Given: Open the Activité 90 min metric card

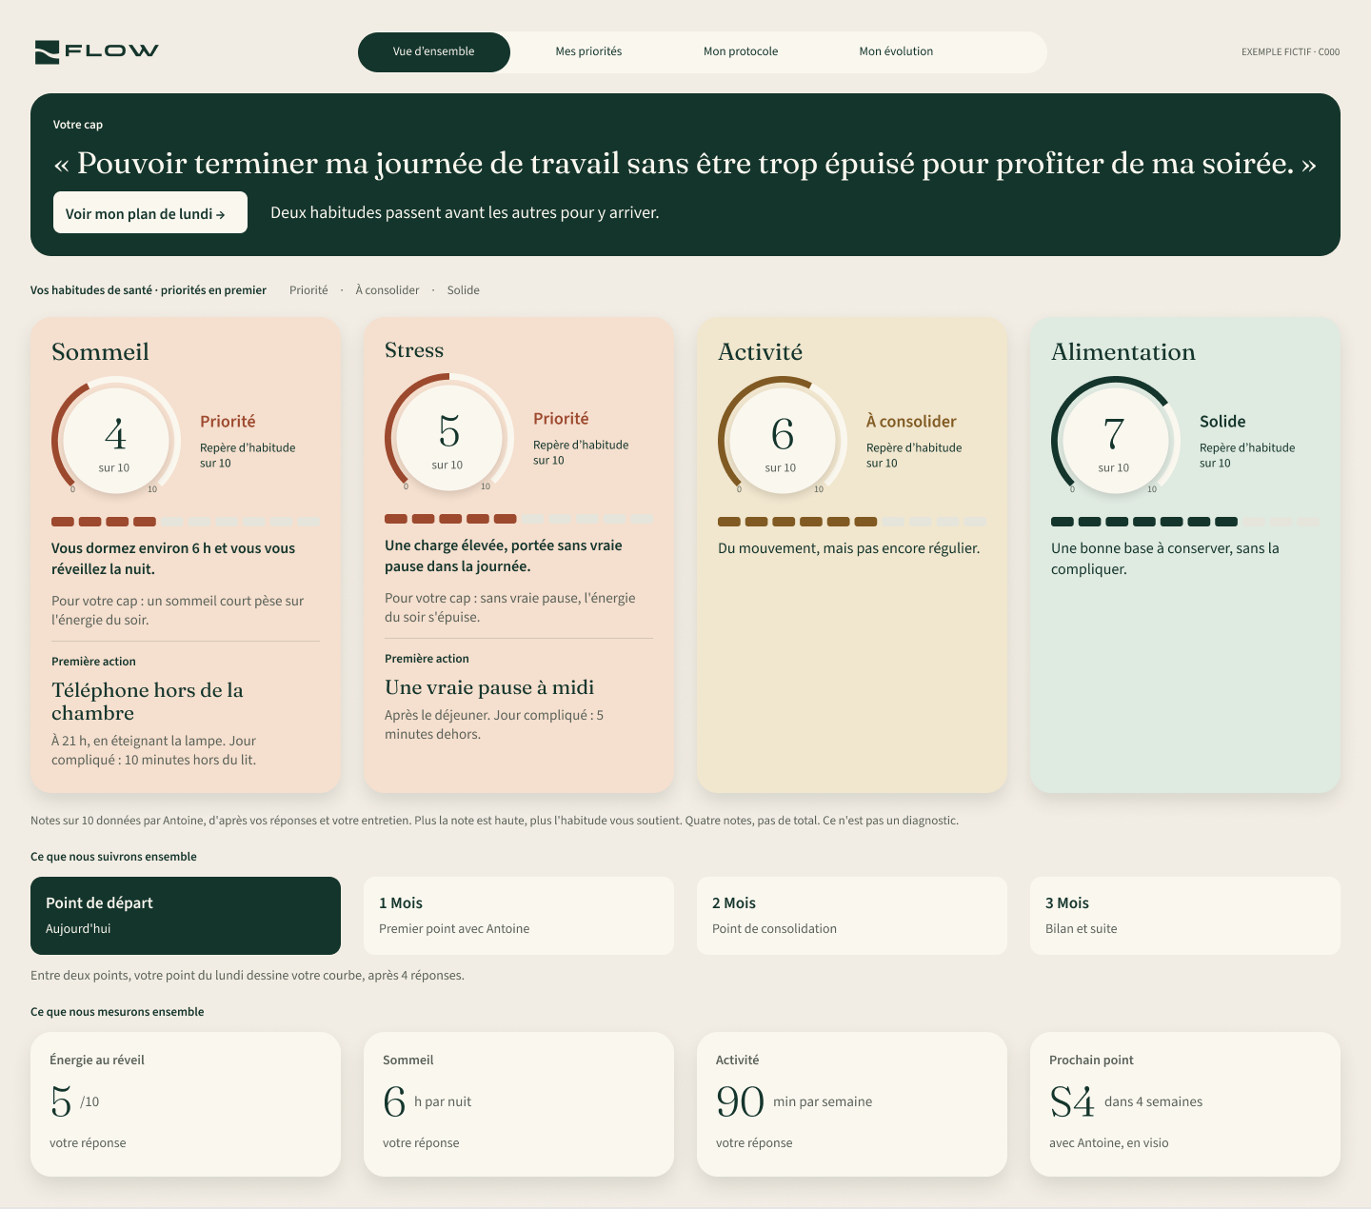Looking at the screenshot, I should [x=852, y=1104].
